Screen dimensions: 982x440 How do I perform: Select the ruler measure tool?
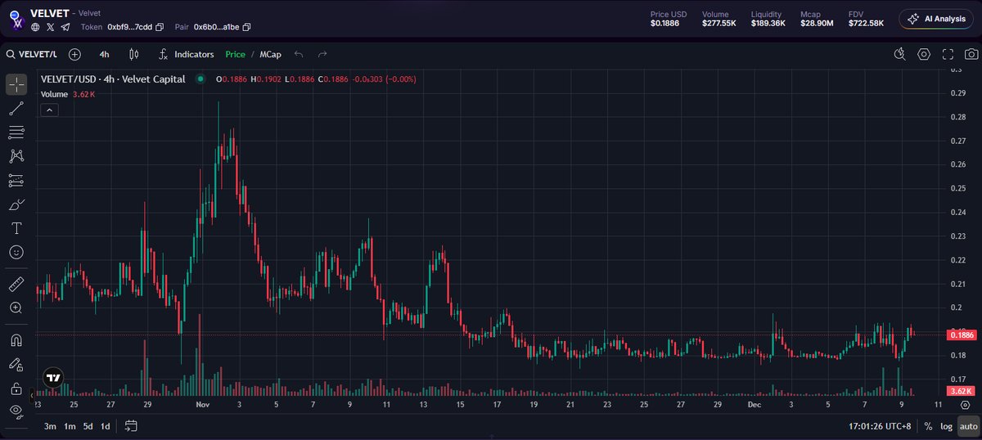16,285
